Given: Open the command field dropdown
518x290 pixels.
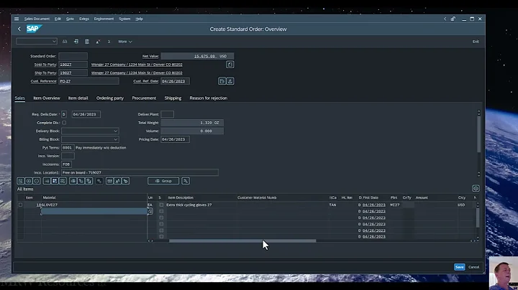Looking at the screenshot, I should click(54, 42).
